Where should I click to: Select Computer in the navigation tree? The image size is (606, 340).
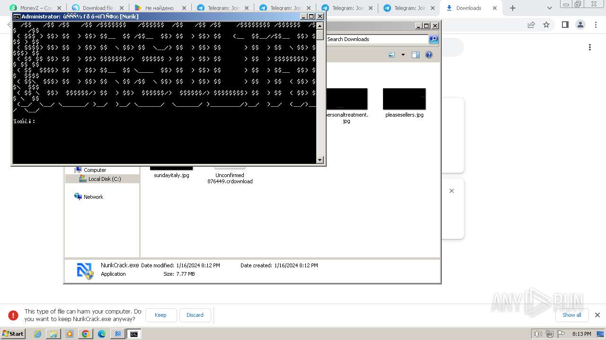pyautogui.click(x=95, y=170)
